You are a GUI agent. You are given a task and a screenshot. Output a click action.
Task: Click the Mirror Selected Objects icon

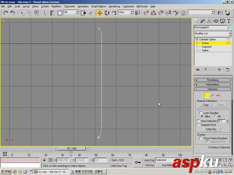click(220, 13)
